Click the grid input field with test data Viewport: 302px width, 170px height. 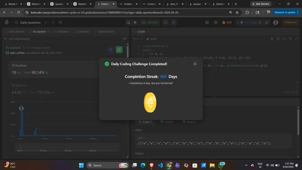(214, 141)
